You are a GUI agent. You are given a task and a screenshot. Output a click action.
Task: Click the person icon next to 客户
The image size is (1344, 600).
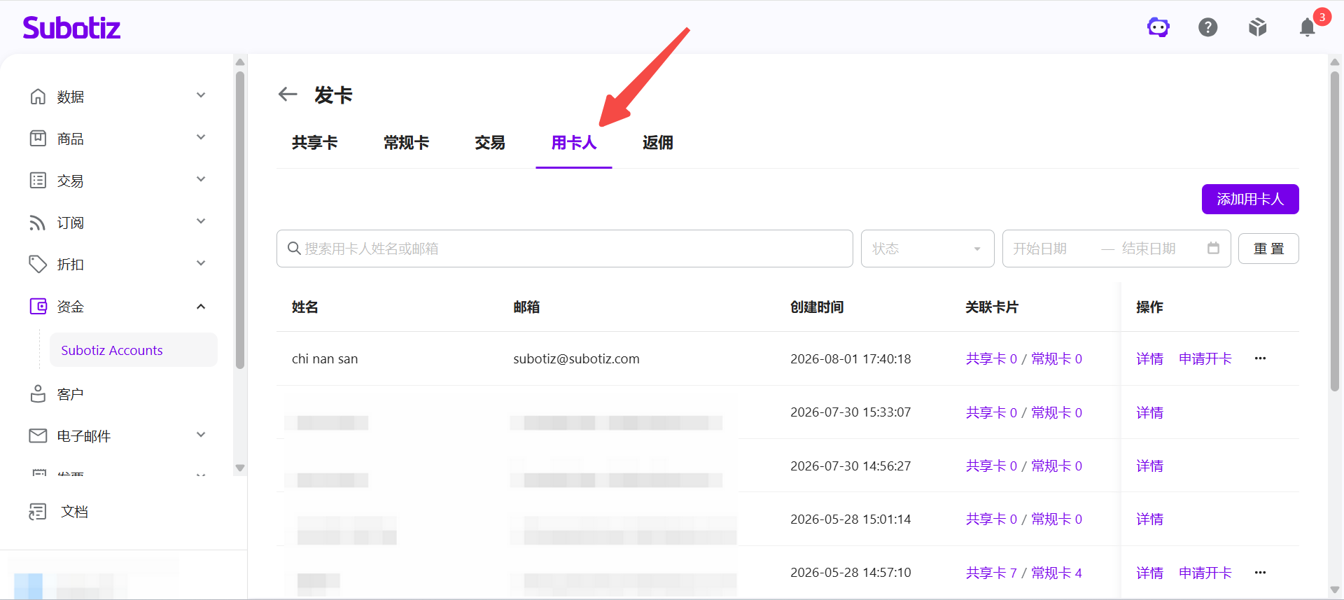pyautogui.click(x=38, y=393)
